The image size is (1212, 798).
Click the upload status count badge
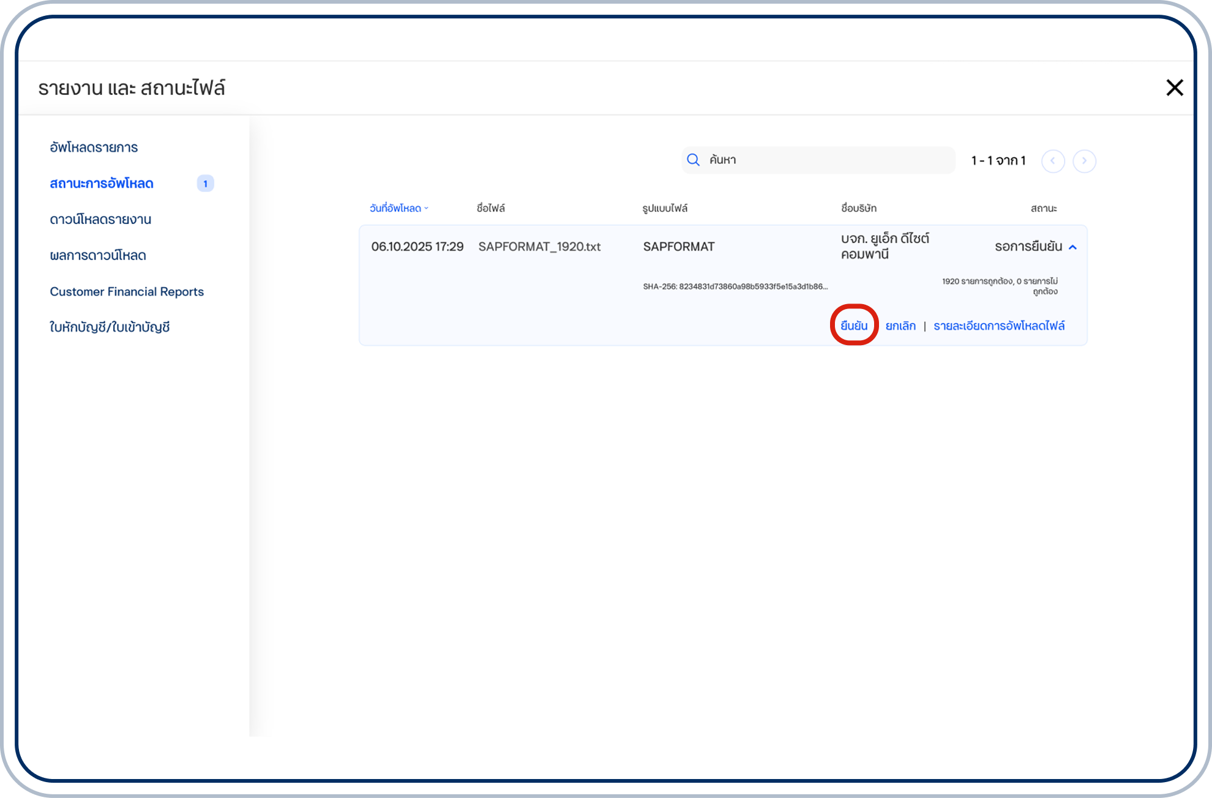pos(205,184)
